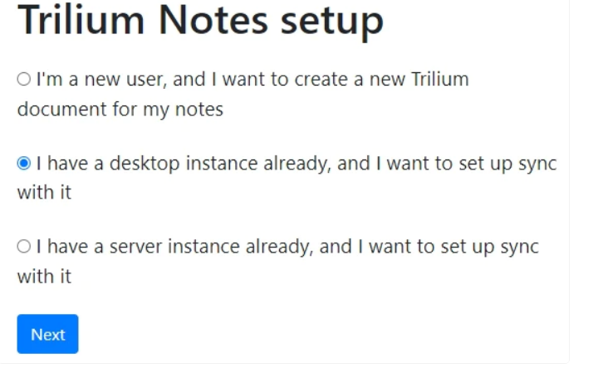This screenshot has width=593, height=373.
Task: Click the blue Next button
Action: tap(47, 334)
